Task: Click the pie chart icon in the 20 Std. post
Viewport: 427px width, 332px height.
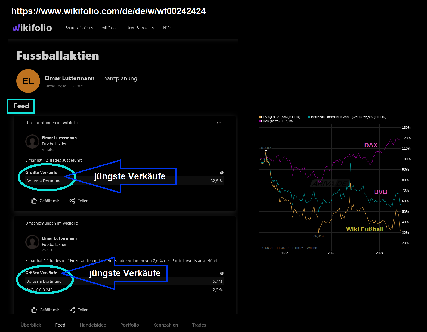Action: (222, 273)
